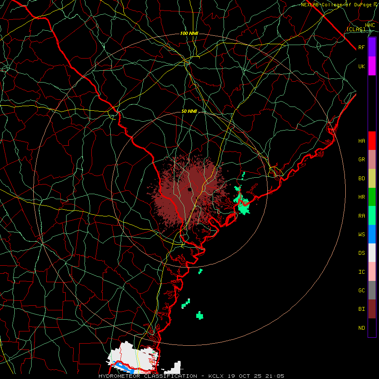Click the UK legend label
Screen dimensions: 379x379
[x=361, y=66]
